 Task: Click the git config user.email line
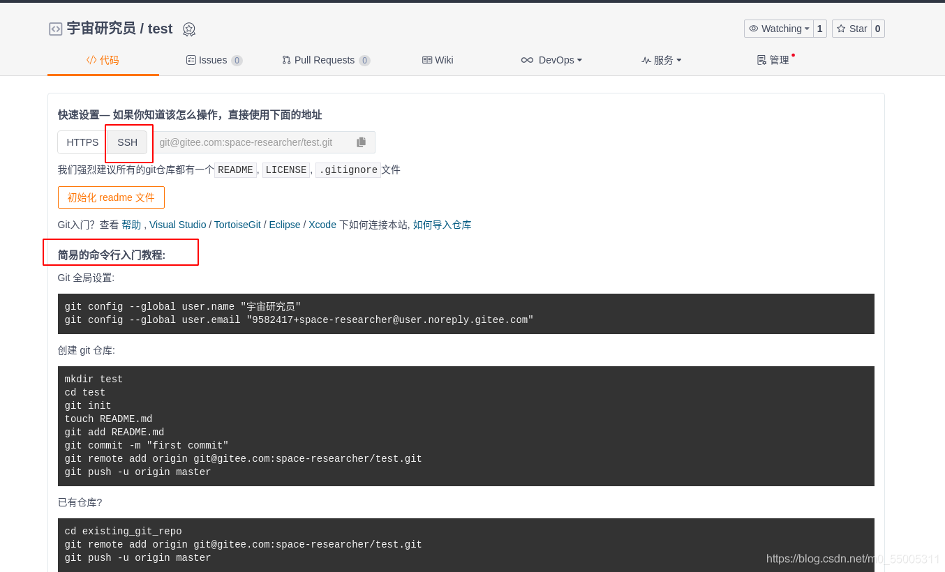(x=299, y=320)
